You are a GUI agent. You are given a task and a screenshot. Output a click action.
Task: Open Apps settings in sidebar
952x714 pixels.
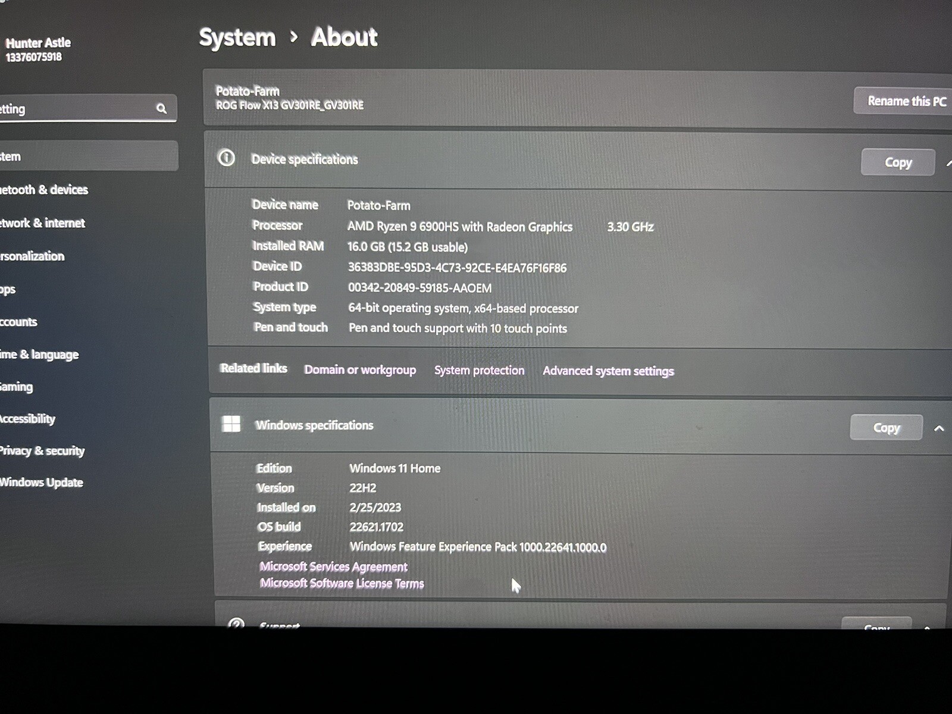pyautogui.click(x=8, y=290)
